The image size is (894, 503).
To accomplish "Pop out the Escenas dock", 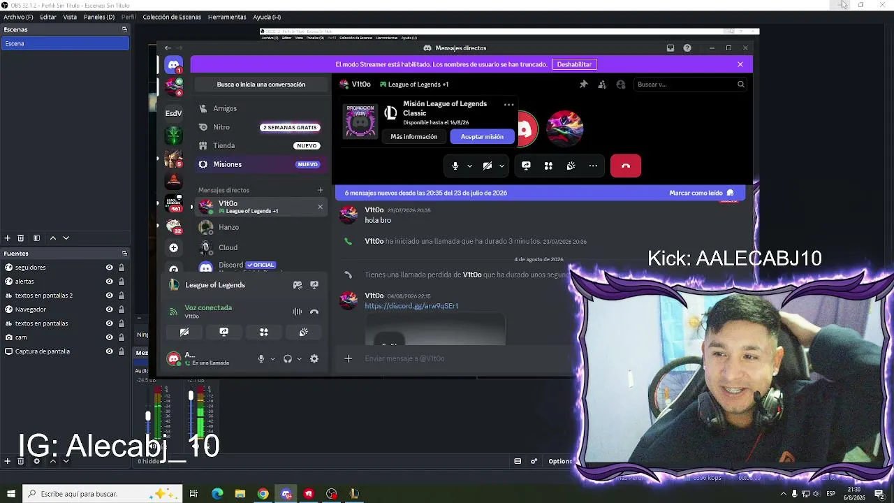I will point(124,29).
